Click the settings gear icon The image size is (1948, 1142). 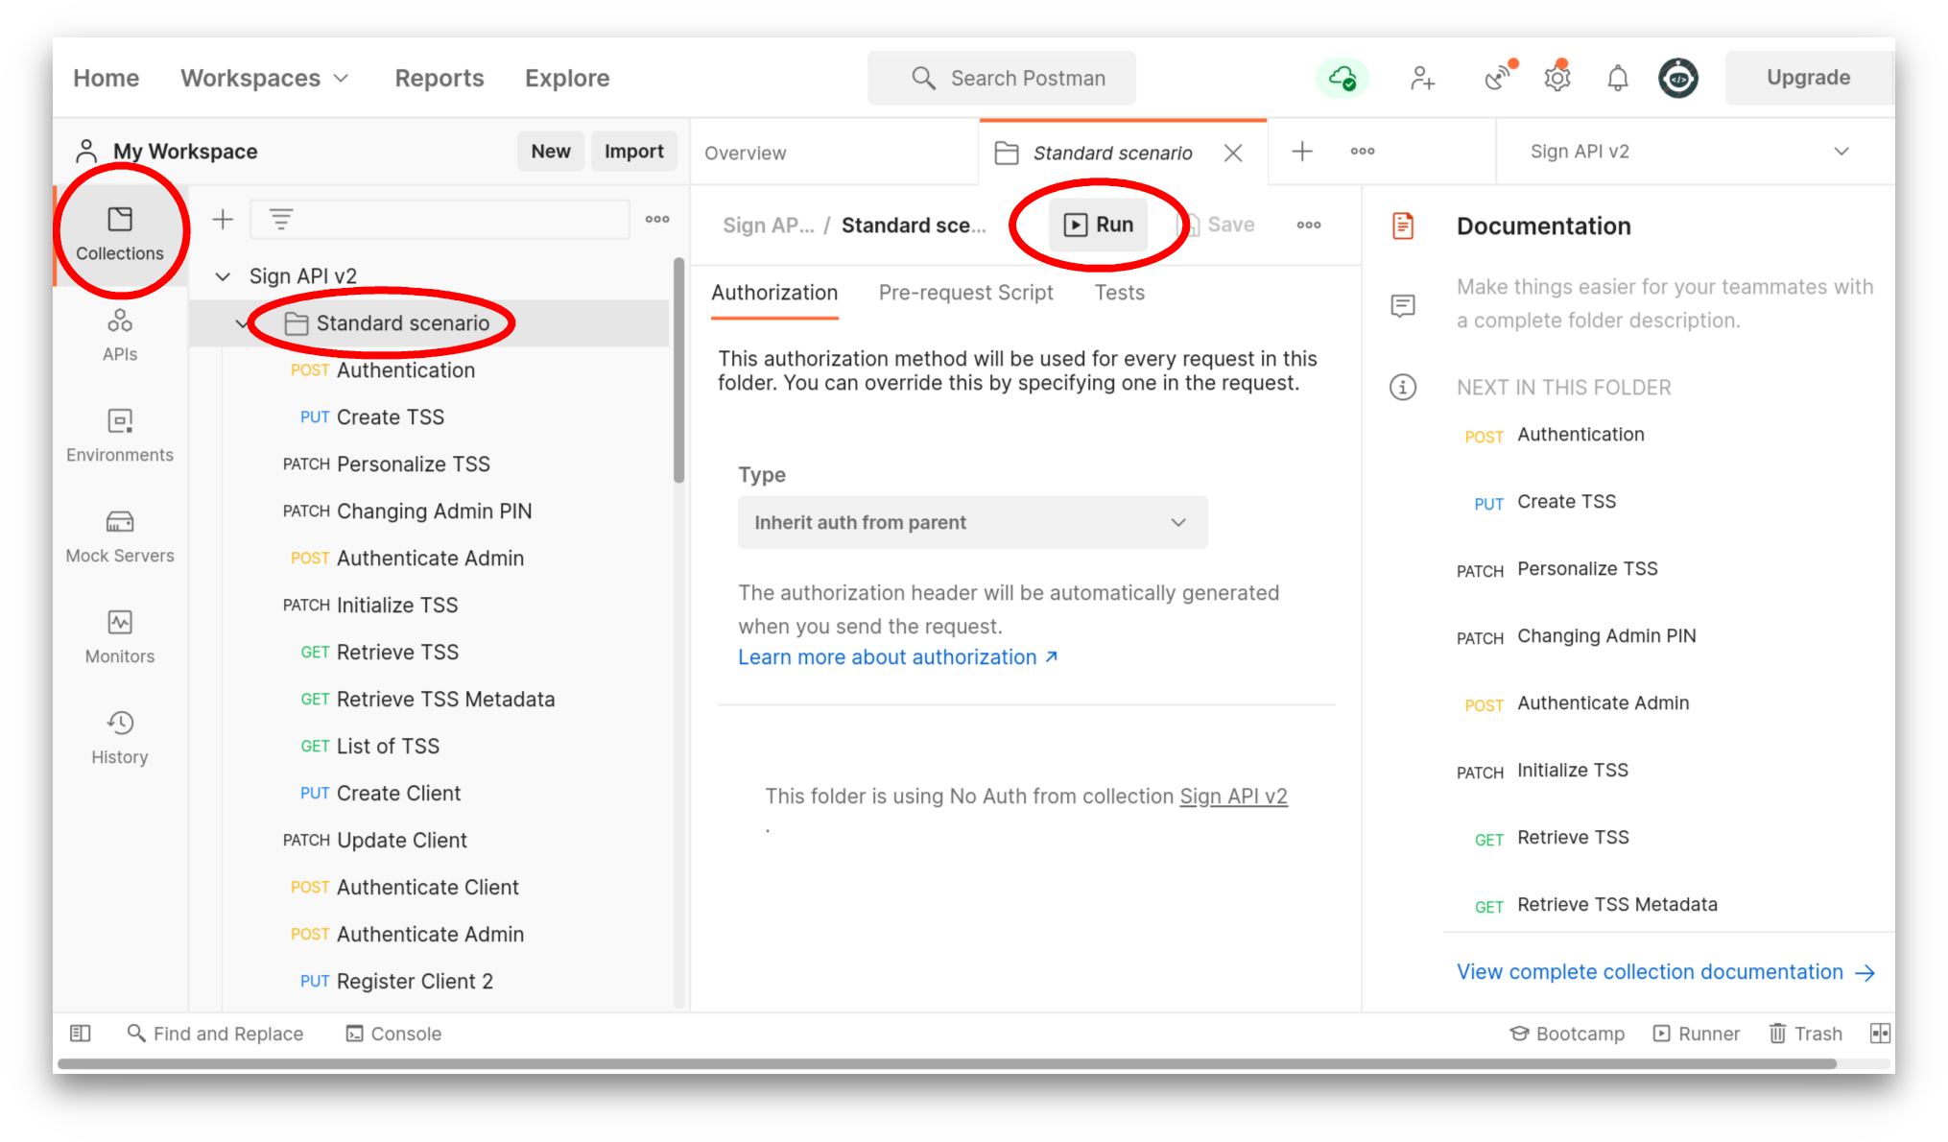pos(1556,78)
